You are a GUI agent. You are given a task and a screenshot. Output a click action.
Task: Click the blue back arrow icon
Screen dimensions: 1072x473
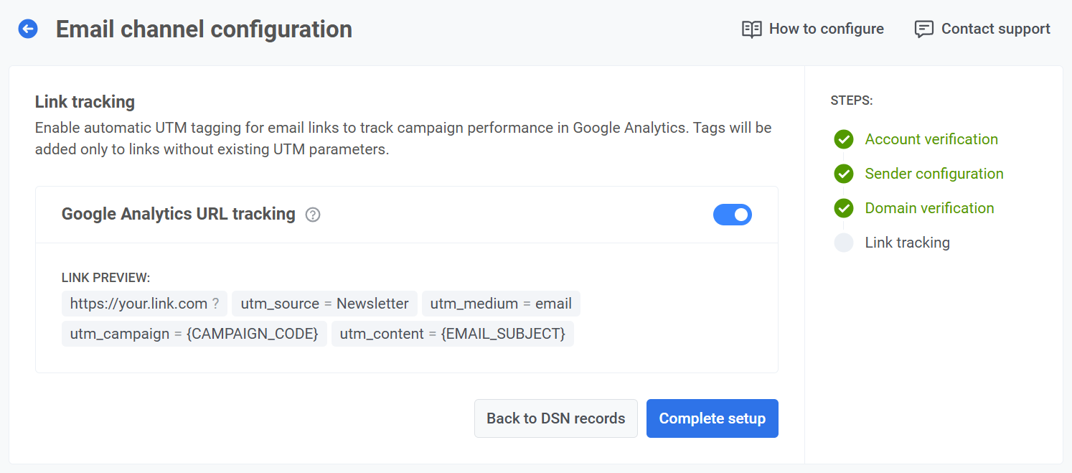[28, 29]
